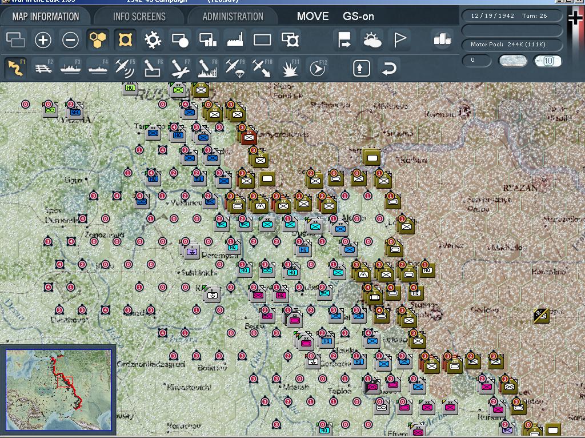
Task: Select the F5 air recon mode
Action: pos(125,69)
